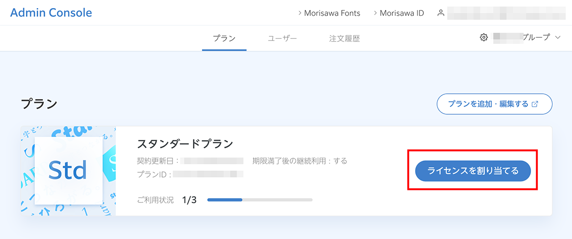Click the プランID label
The image size is (572, 239).
[x=154, y=174]
